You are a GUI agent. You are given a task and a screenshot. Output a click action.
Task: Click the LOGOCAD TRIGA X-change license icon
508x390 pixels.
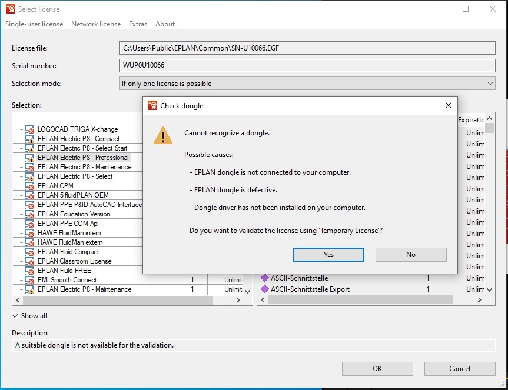tap(29, 129)
